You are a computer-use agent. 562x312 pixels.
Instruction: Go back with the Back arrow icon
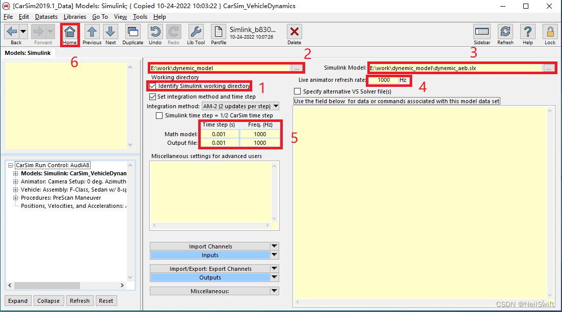(x=12, y=32)
